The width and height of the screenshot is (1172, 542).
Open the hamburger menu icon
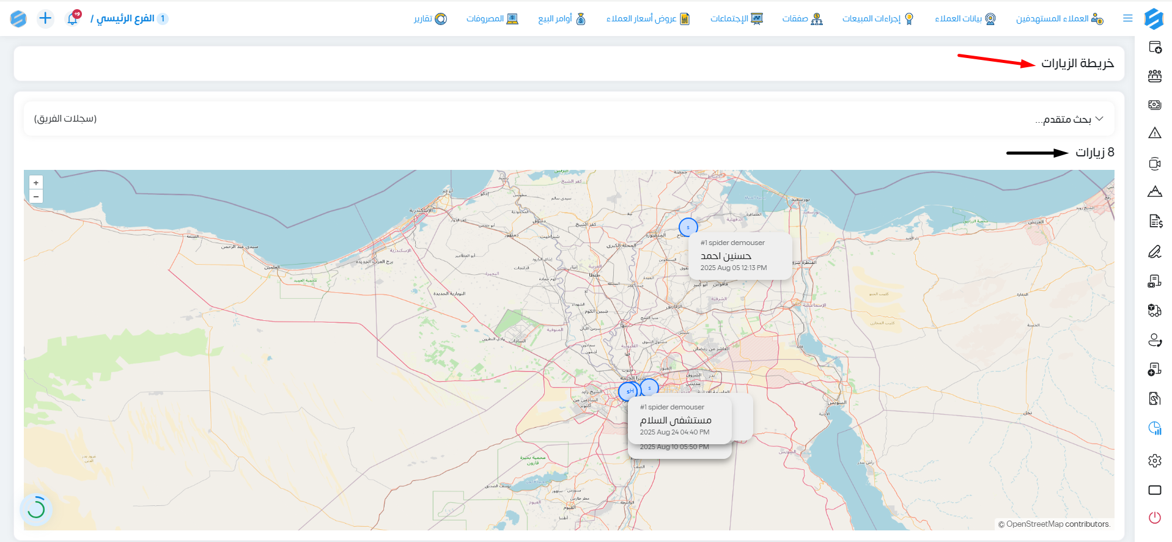click(1128, 18)
